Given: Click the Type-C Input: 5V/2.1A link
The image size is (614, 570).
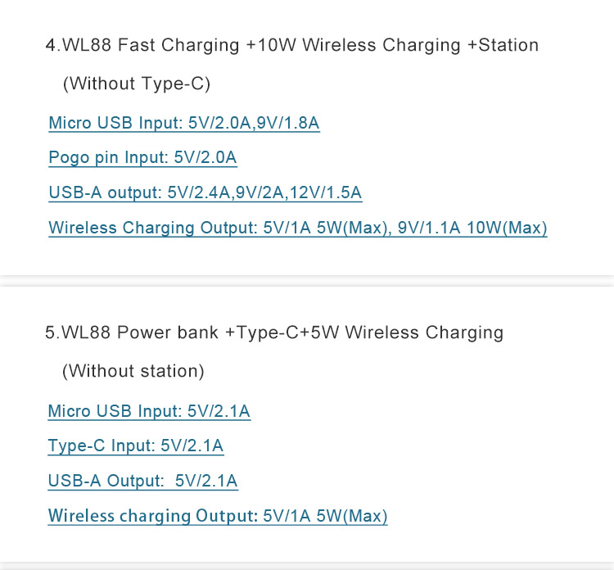Looking at the screenshot, I should (x=135, y=446).
